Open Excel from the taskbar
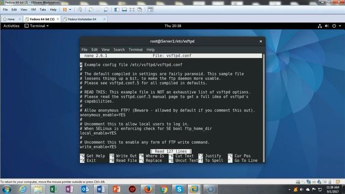 [x=54, y=189]
